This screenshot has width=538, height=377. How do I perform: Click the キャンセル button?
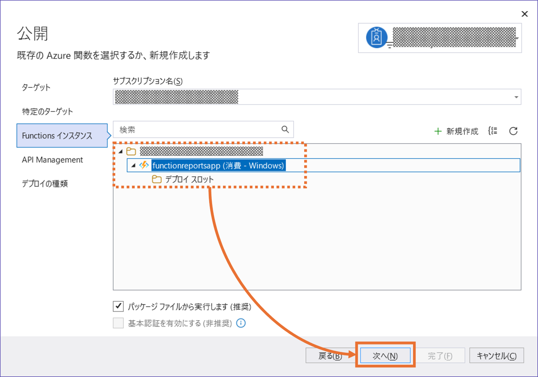click(496, 355)
